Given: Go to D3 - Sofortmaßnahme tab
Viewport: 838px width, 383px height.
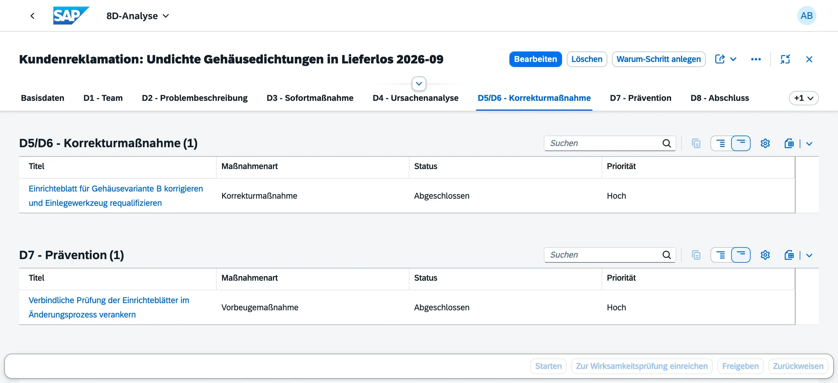Looking at the screenshot, I should (310, 98).
